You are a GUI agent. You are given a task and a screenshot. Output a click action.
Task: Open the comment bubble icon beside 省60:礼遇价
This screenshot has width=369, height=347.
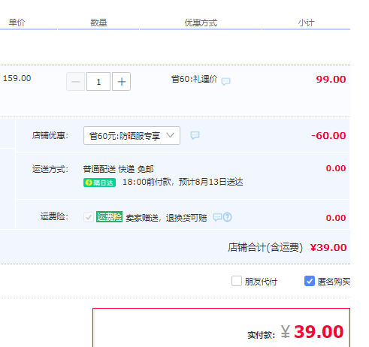(225, 81)
